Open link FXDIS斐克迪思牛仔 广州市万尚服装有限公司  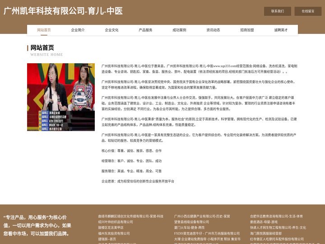click(x=207, y=233)
